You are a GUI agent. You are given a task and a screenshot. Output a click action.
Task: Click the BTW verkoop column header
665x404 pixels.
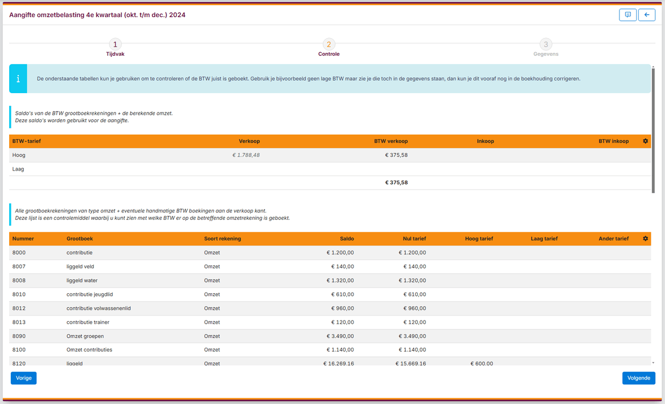(390, 141)
